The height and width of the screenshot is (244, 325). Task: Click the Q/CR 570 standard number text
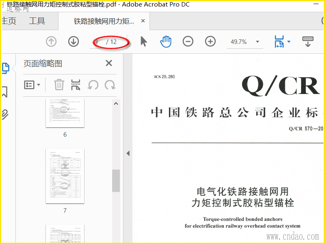click(306, 129)
